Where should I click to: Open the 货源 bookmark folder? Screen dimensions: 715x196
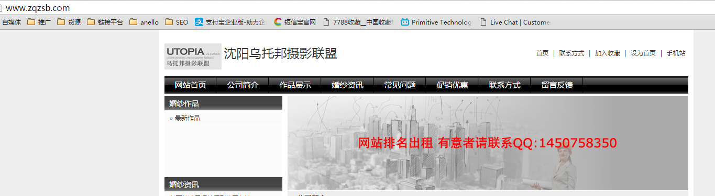click(x=69, y=22)
